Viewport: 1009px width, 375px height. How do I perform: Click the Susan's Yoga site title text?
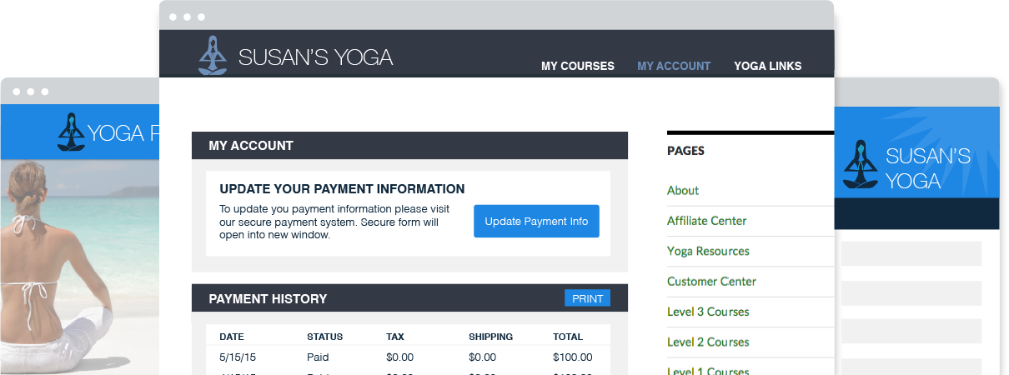(315, 57)
